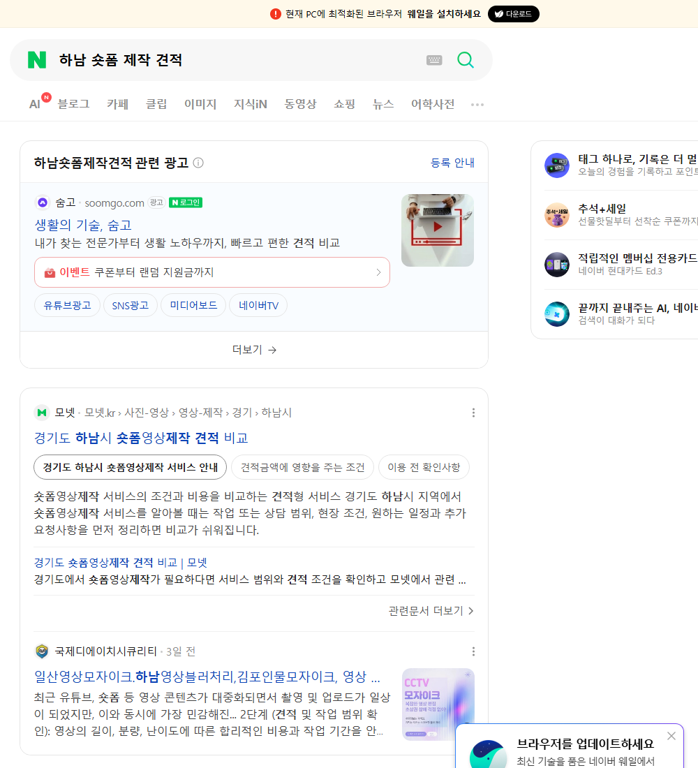This screenshot has height=768, width=698.
Task: Click the 다운로드 button in top banner
Action: [x=513, y=14]
